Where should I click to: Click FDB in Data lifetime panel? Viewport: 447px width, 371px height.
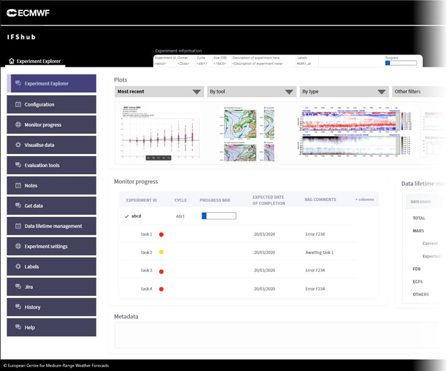417,269
